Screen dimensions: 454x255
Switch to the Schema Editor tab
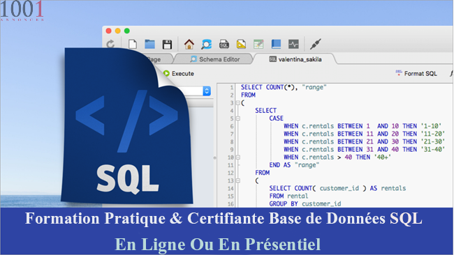pyautogui.click(x=215, y=59)
